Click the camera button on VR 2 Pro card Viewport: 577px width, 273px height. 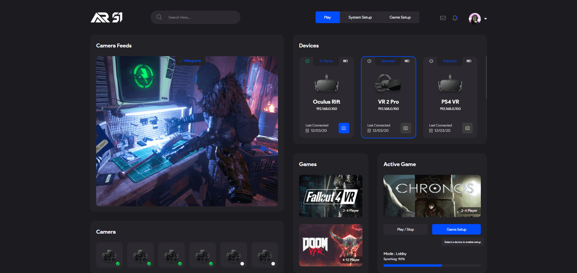point(406,128)
